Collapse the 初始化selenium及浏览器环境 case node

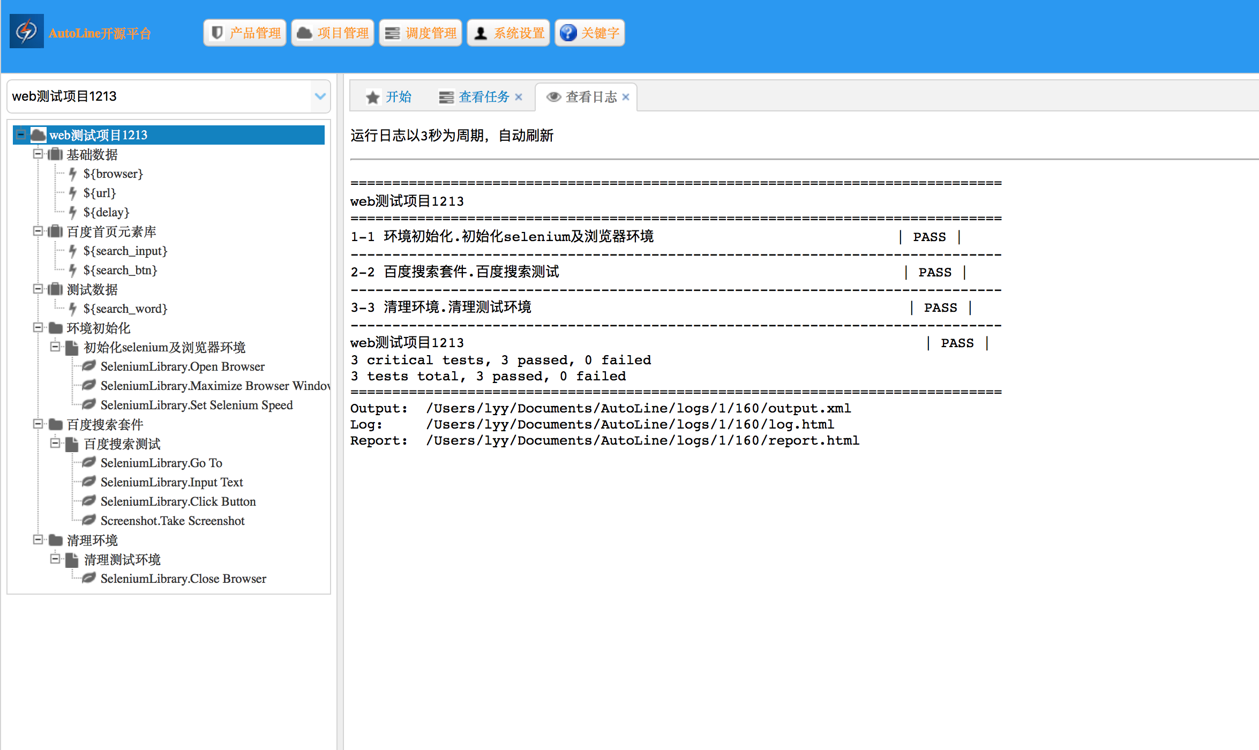coord(55,347)
